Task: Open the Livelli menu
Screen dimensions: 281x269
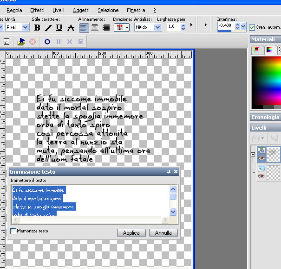Action: [59, 10]
